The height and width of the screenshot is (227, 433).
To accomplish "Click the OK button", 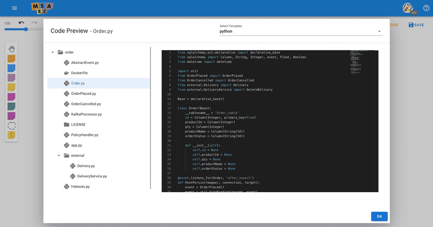I will (379, 216).
